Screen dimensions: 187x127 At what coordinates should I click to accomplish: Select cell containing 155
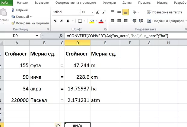click(17, 63)
